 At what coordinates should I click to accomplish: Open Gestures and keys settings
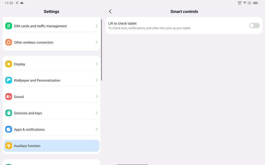point(51,113)
